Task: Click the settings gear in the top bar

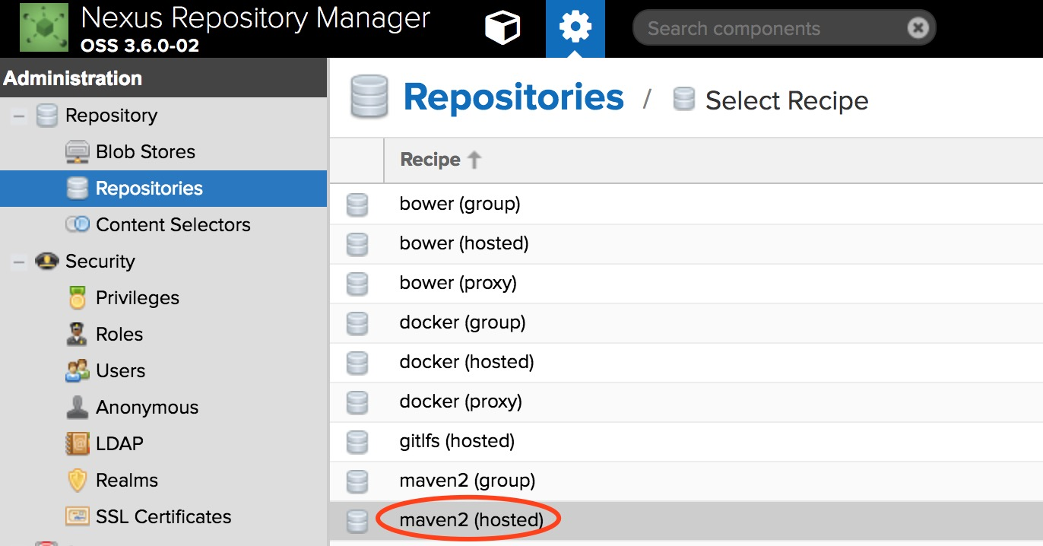Action: 575,27
